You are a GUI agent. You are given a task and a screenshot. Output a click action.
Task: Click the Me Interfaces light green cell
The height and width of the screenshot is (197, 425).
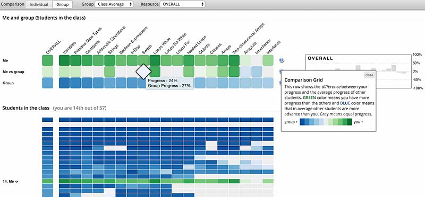(268, 60)
